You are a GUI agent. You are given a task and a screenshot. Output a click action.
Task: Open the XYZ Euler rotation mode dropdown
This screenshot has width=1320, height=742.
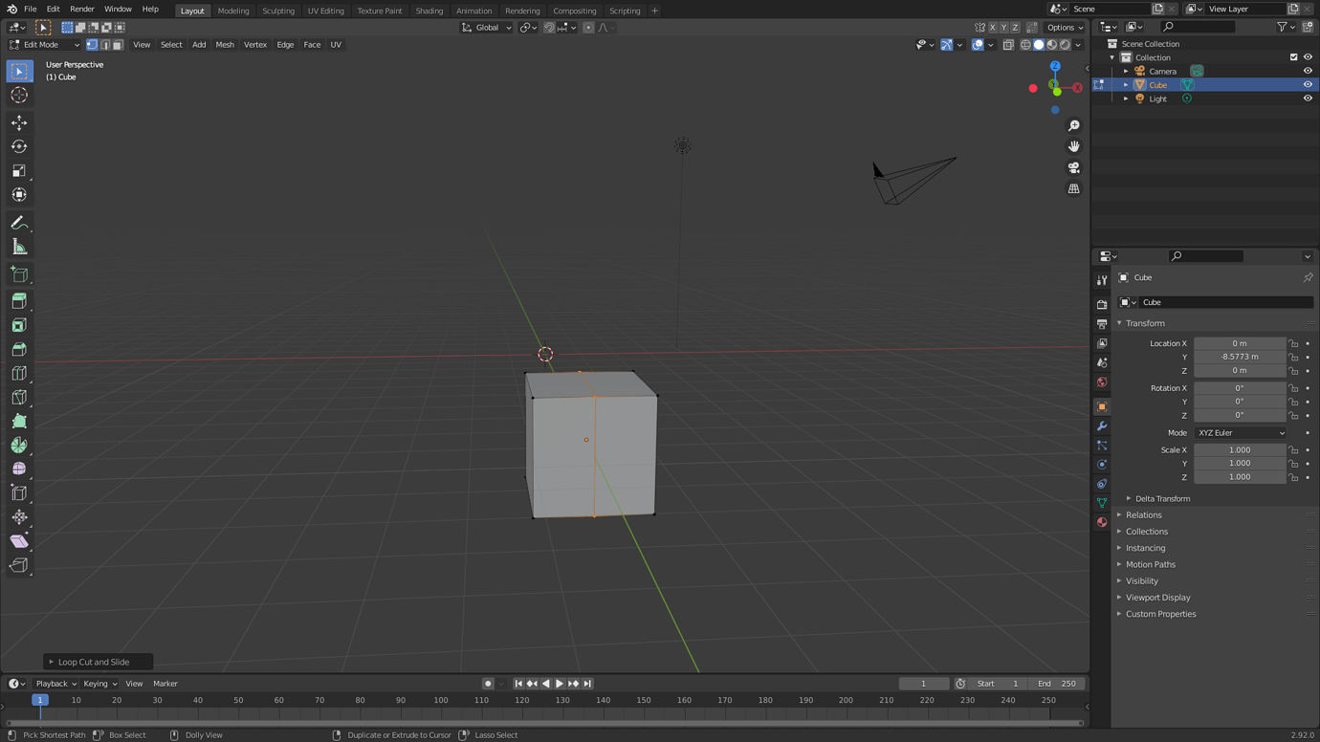(1241, 433)
